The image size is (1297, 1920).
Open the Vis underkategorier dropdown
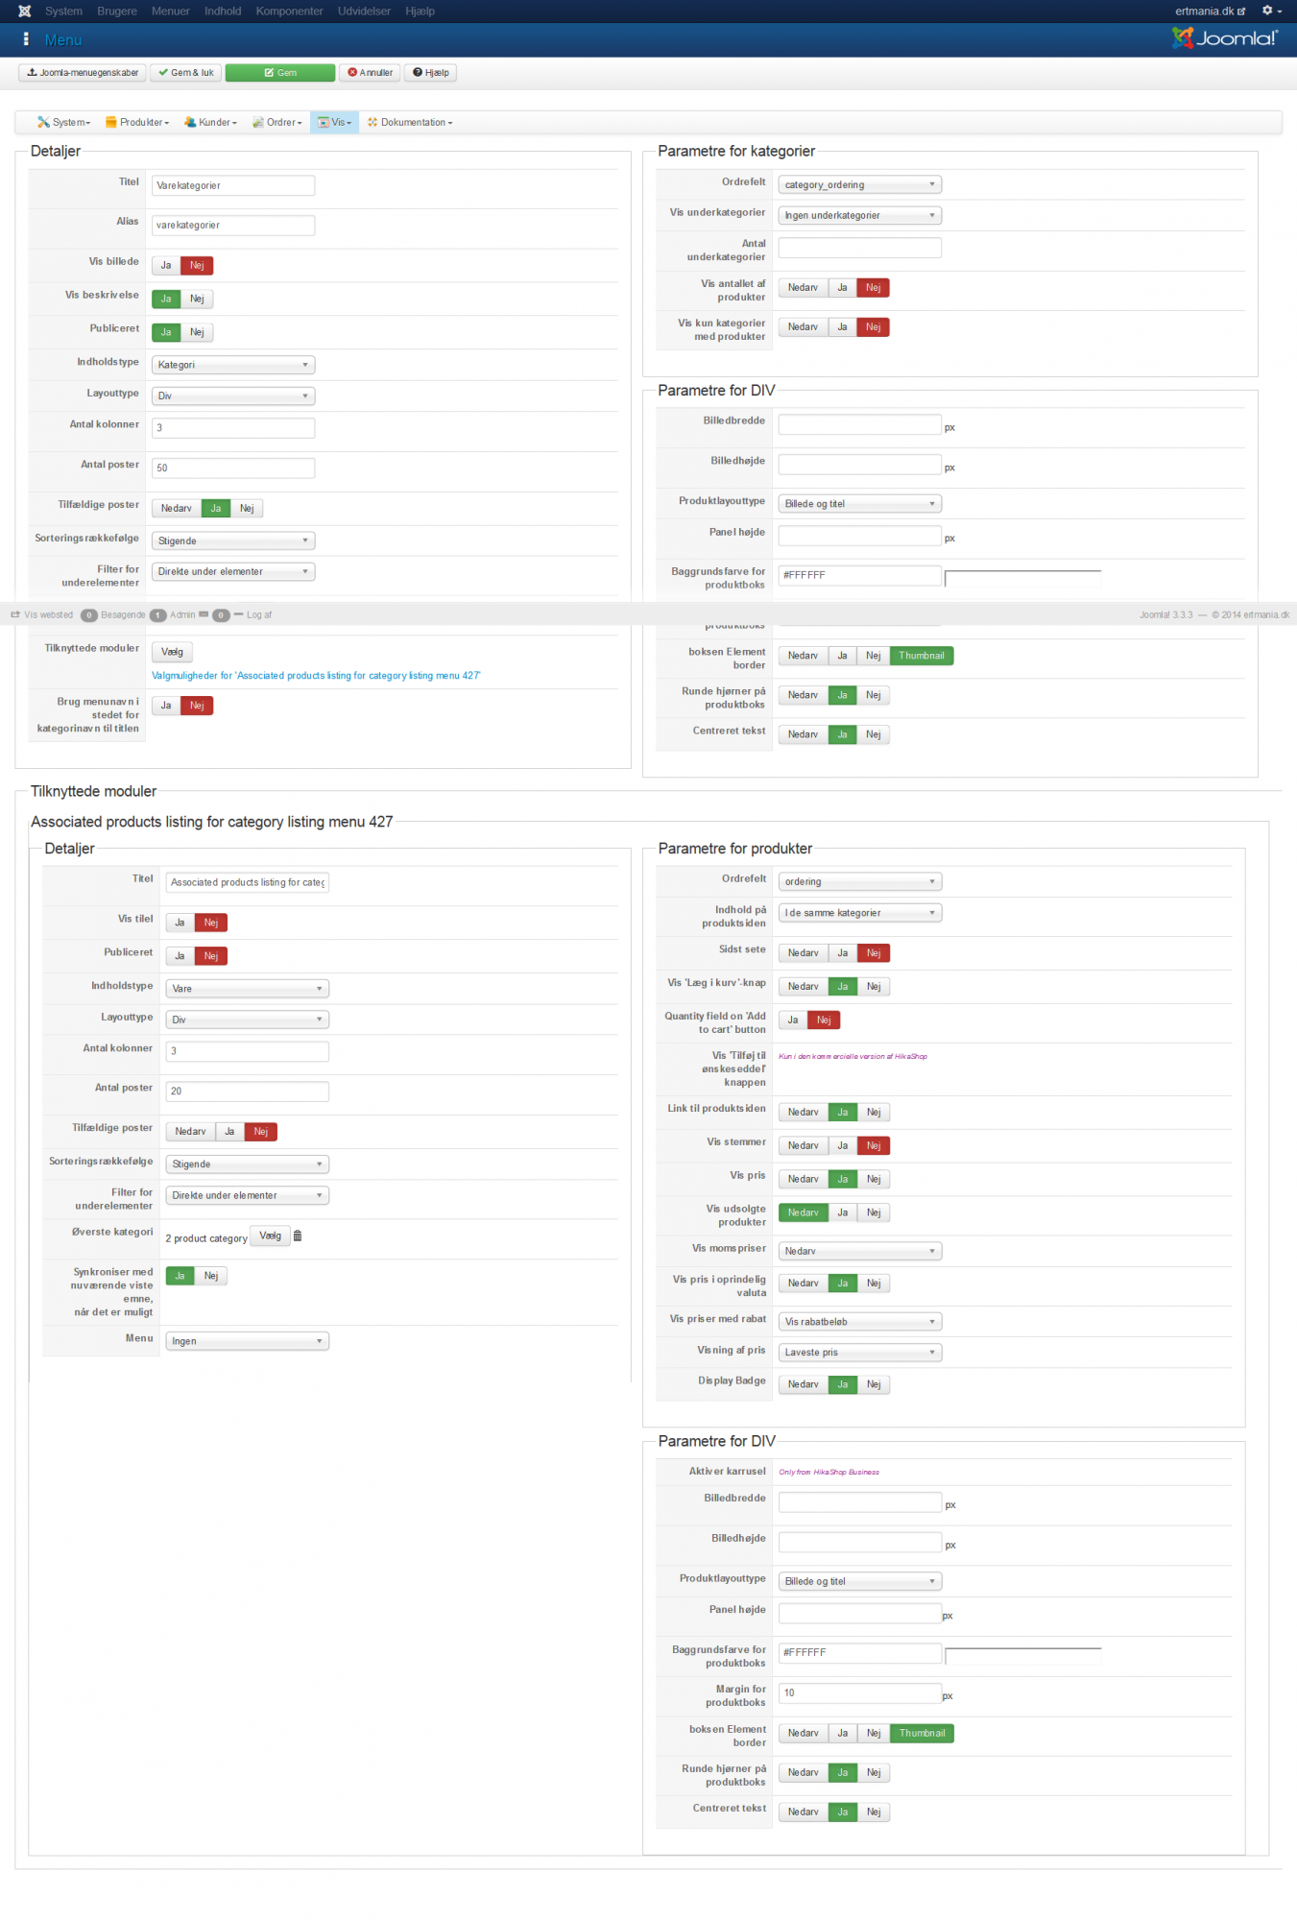click(x=860, y=215)
